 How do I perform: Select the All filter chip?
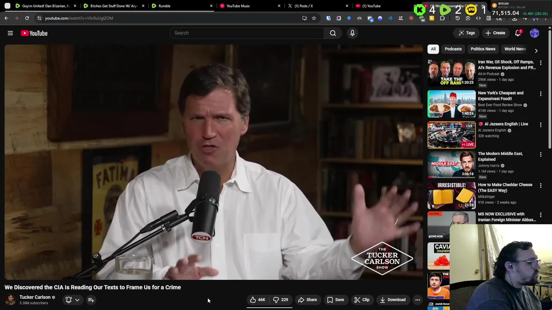[x=433, y=49]
